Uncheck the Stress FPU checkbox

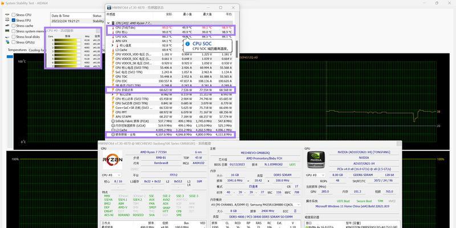coord(13,21)
